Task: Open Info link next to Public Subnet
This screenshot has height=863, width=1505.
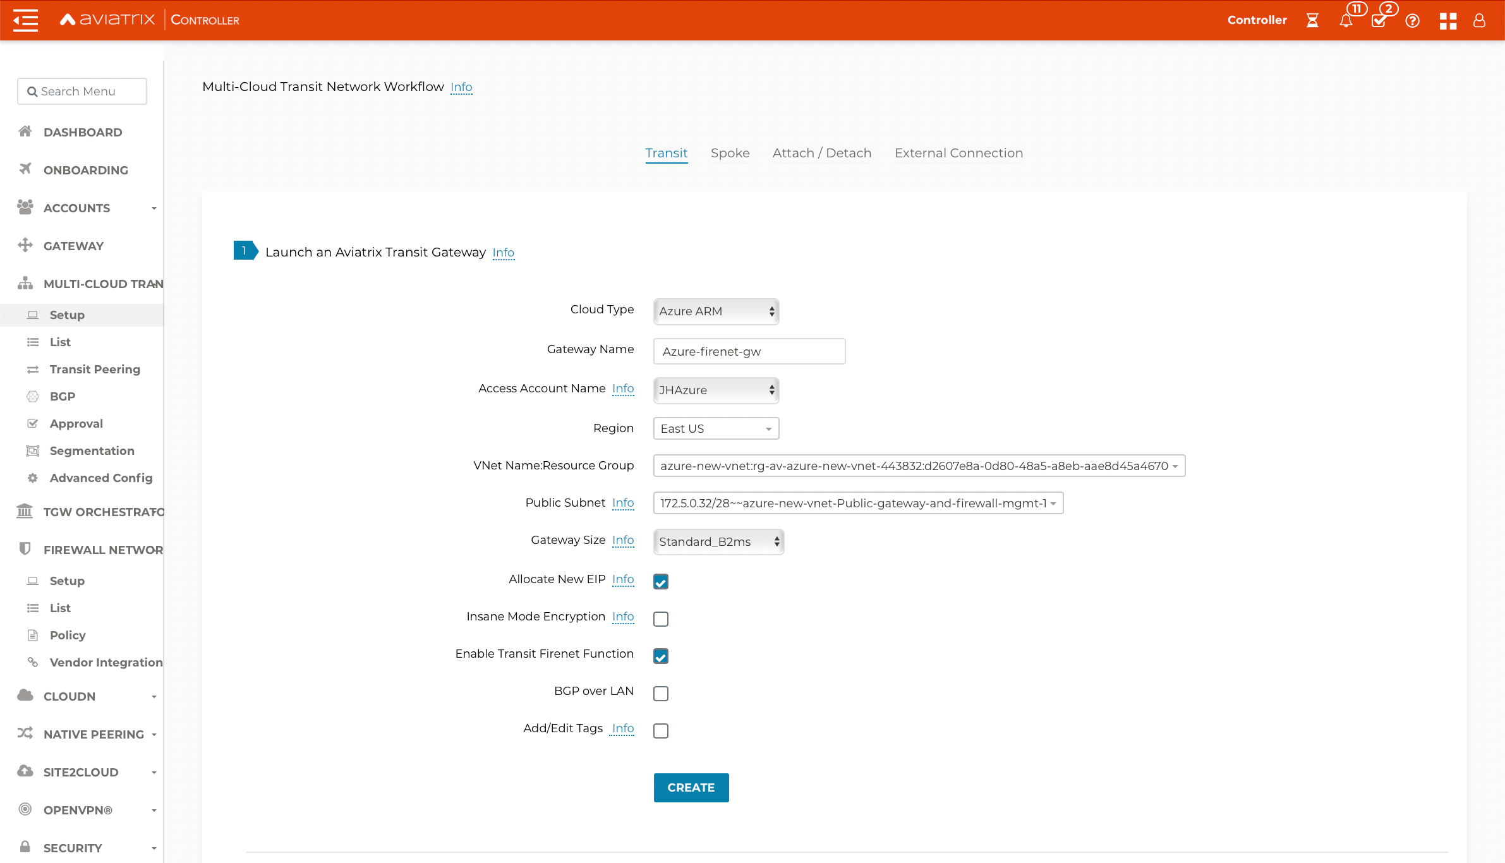Action: point(623,502)
